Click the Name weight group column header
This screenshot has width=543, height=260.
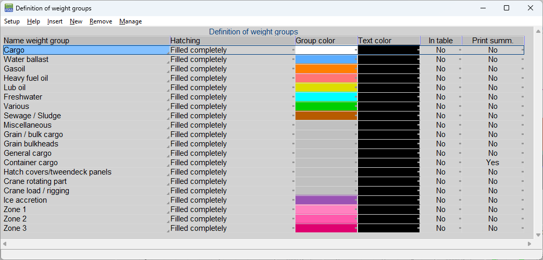coord(87,41)
